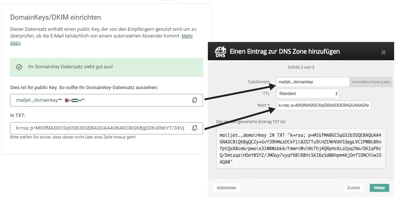The image size is (396, 199).
Task: Click the Abbrechen button
Action: coord(226,188)
